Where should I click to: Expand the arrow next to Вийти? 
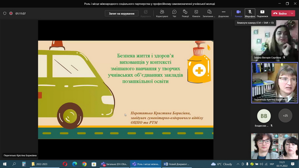(x=292, y=13)
